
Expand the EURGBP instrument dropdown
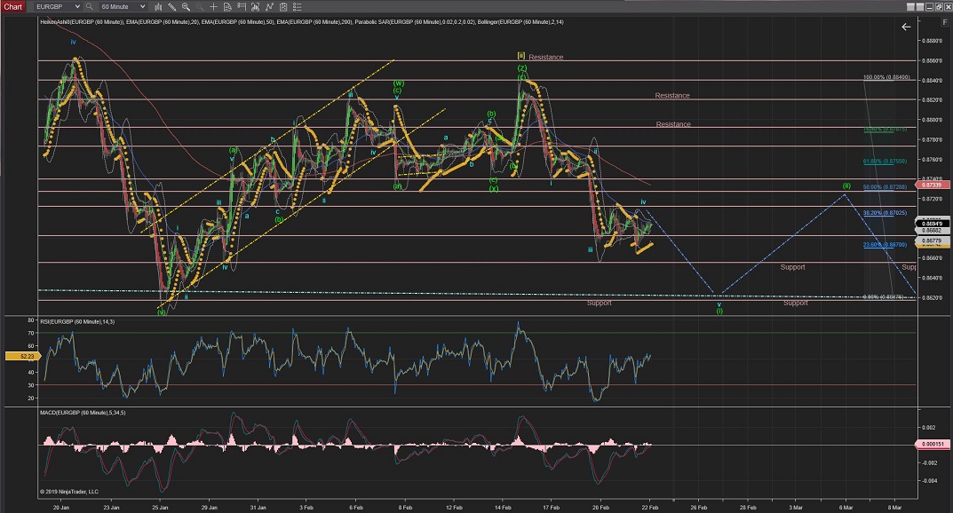[77, 6]
